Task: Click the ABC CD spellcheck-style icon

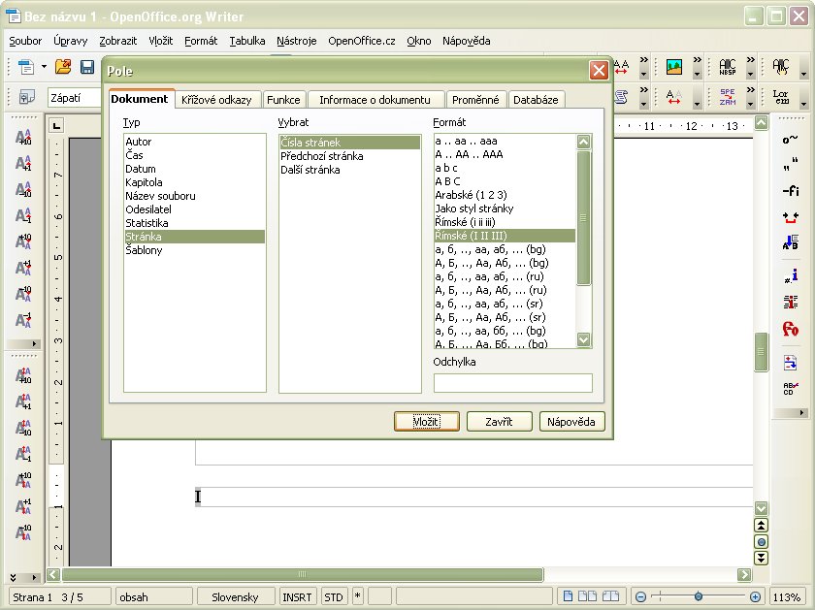Action: click(x=790, y=388)
